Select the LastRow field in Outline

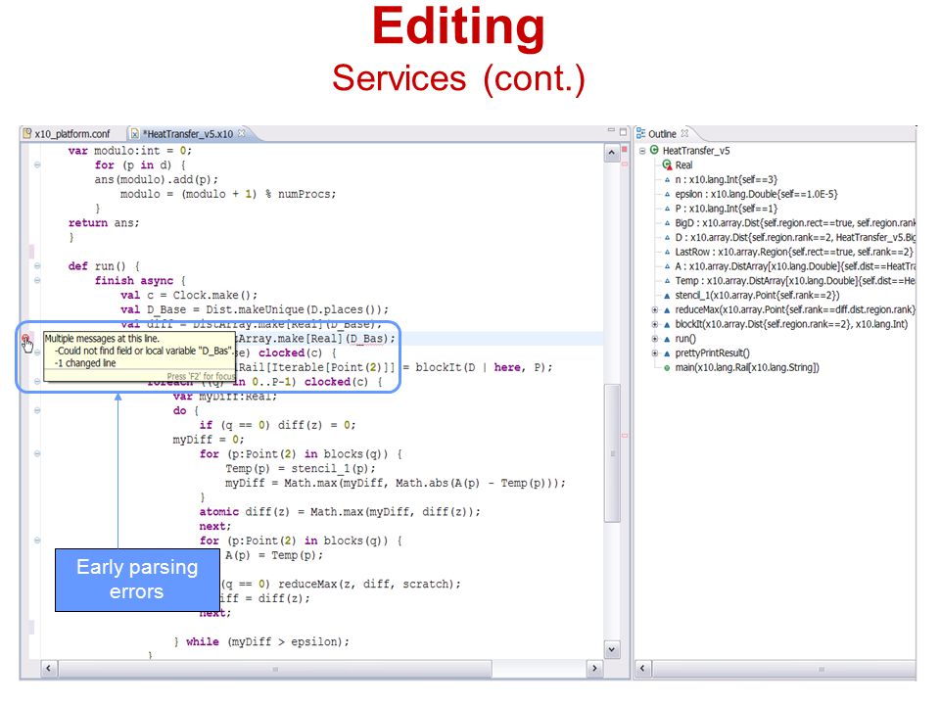794,252
